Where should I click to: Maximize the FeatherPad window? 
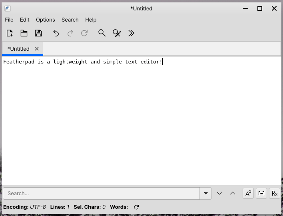tap(260, 8)
